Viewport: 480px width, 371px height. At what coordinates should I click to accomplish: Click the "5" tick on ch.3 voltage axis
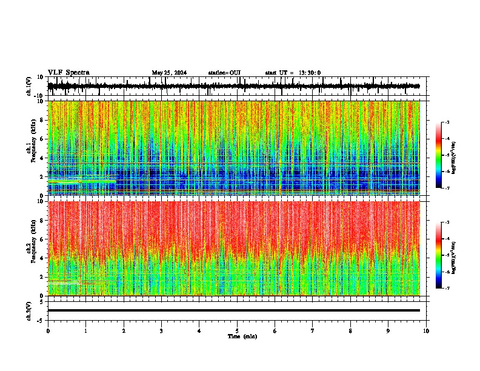[x=42, y=302]
